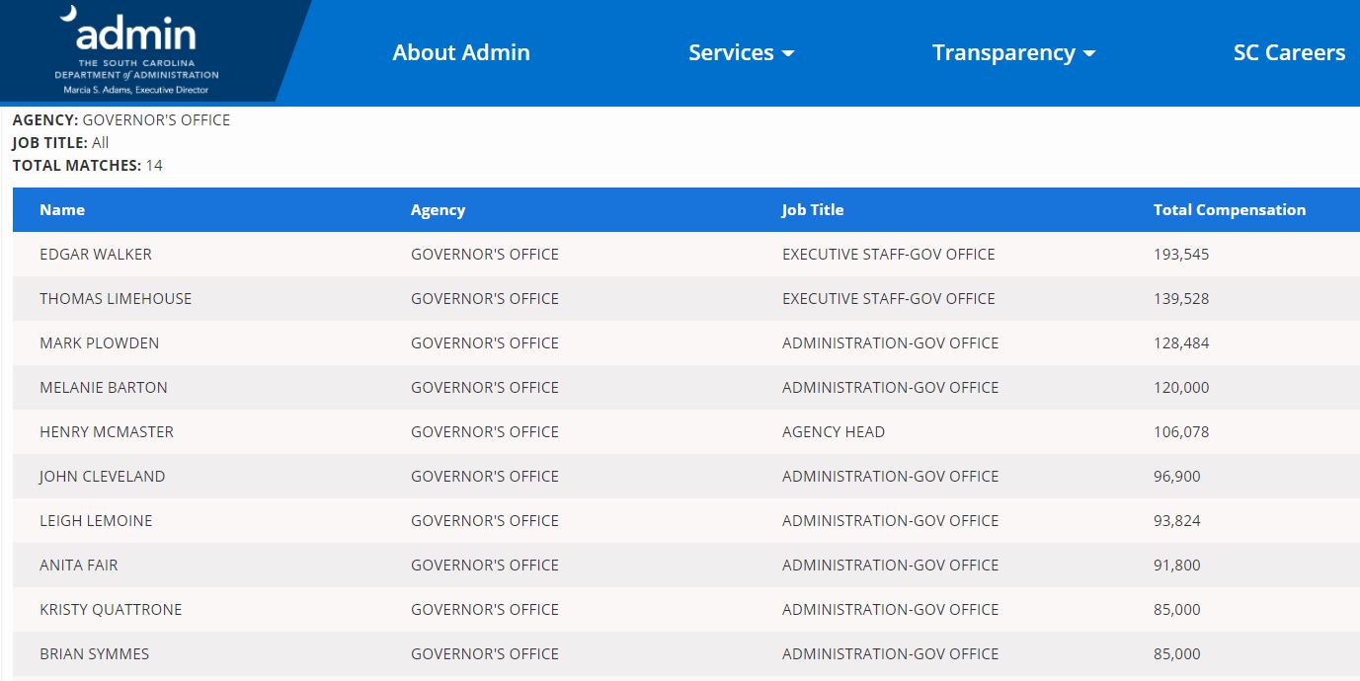Click Brian Symmes's 85,000 compensation
Viewport: 1360px width, 681px height.
tap(1177, 653)
